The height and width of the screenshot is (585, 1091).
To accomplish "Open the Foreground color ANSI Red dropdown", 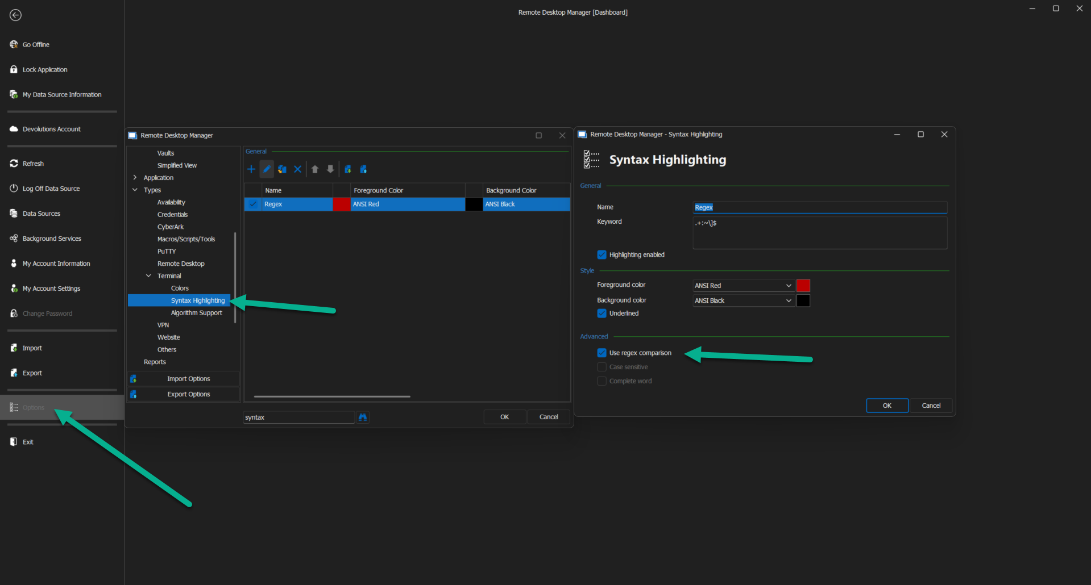I will (x=743, y=286).
